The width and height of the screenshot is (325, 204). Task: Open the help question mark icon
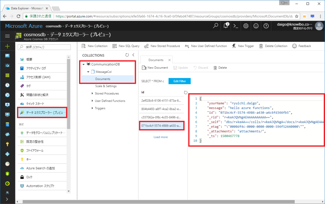266,26
